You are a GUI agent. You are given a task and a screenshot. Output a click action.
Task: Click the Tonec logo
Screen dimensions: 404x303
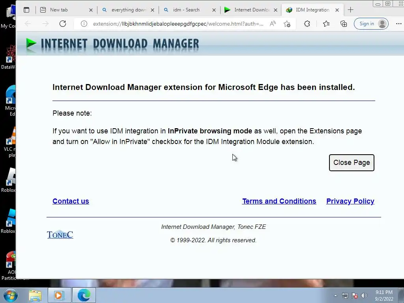60,234
